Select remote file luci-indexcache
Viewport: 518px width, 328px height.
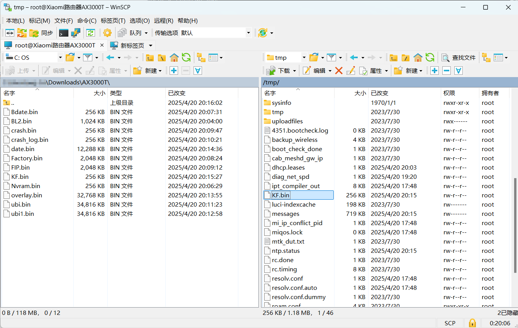point(294,205)
